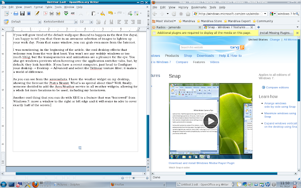
Task: Save the document with the floppy icon
Action: pos(22,14)
